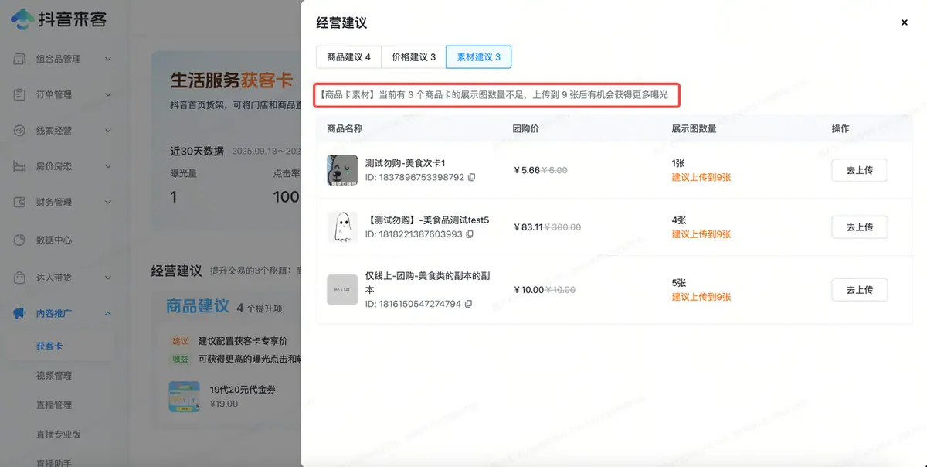The height and width of the screenshot is (467, 927).
Task: Click the price ¥5.66
Action: pos(527,170)
